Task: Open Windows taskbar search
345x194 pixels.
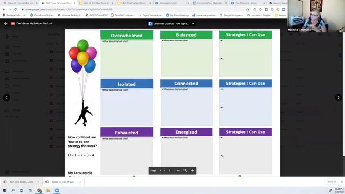Action: point(13,190)
